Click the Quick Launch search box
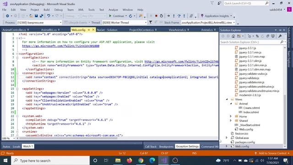Image resolution: width=293 pixels, height=165 pixels. coord(246,3)
